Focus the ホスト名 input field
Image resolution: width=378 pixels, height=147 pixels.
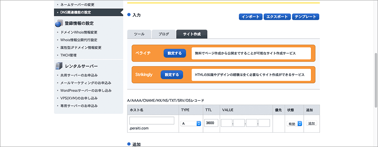point(152,121)
